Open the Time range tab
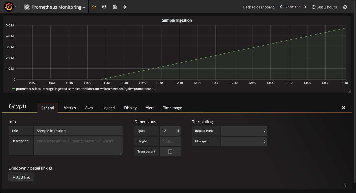The width and height of the screenshot is (356, 193). [x=173, y=108]
